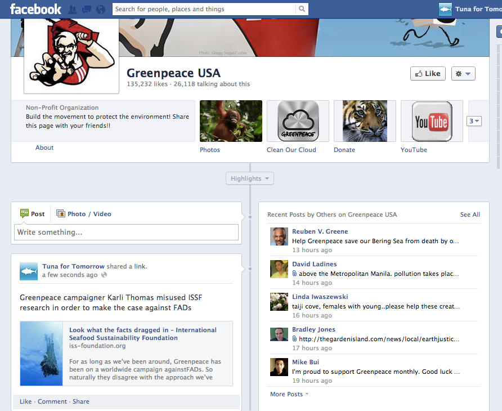
Task: Click attachment icon on Bradley Jones' post
Action: [294, 338]
